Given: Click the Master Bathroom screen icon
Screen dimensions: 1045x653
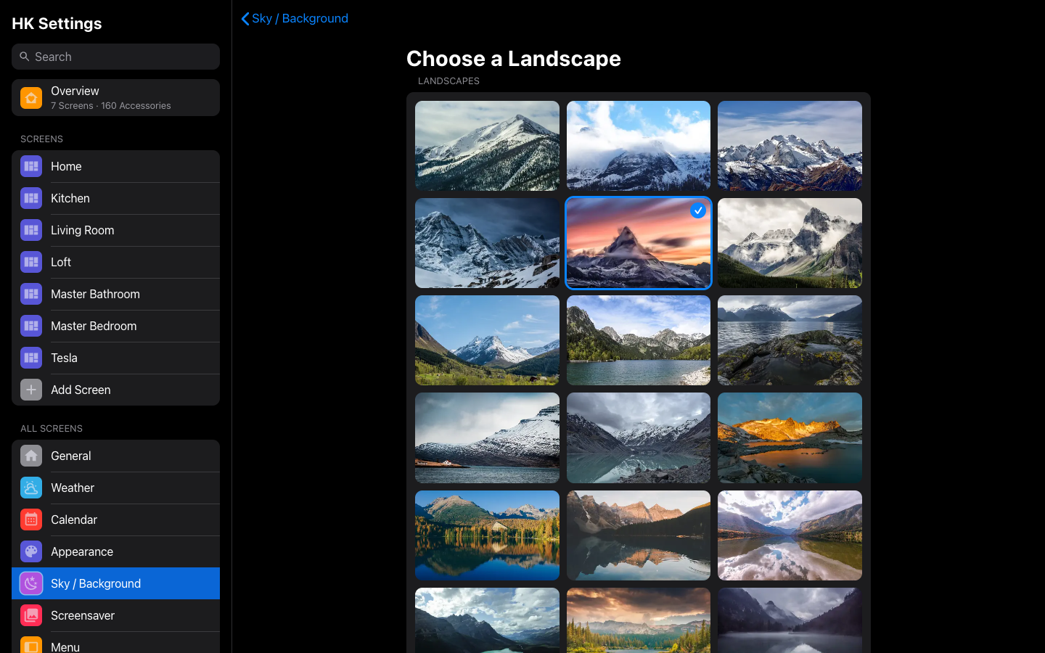Looking at the screenshot, I should (31, 294).
